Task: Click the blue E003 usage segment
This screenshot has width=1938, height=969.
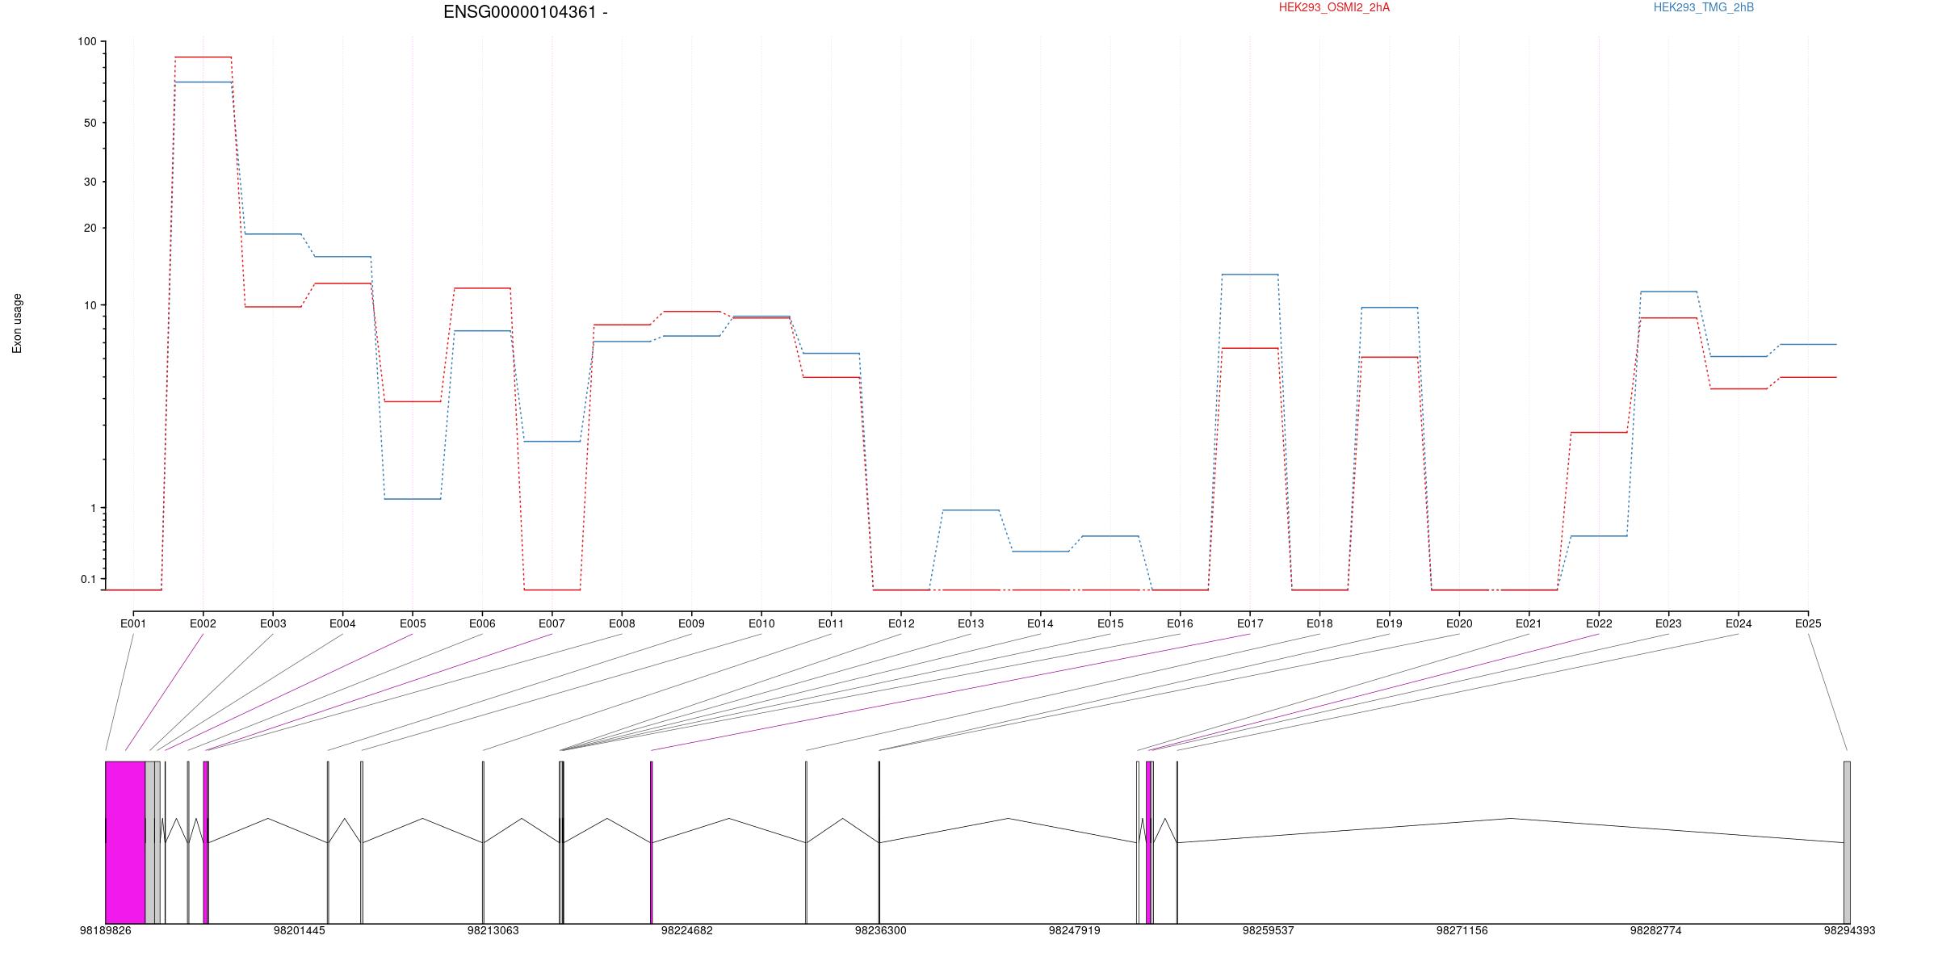Action: point(273,234)
